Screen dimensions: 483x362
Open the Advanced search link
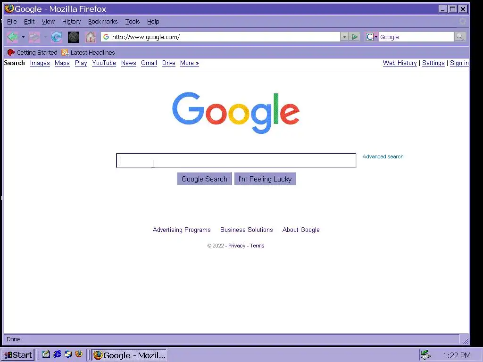383,156
